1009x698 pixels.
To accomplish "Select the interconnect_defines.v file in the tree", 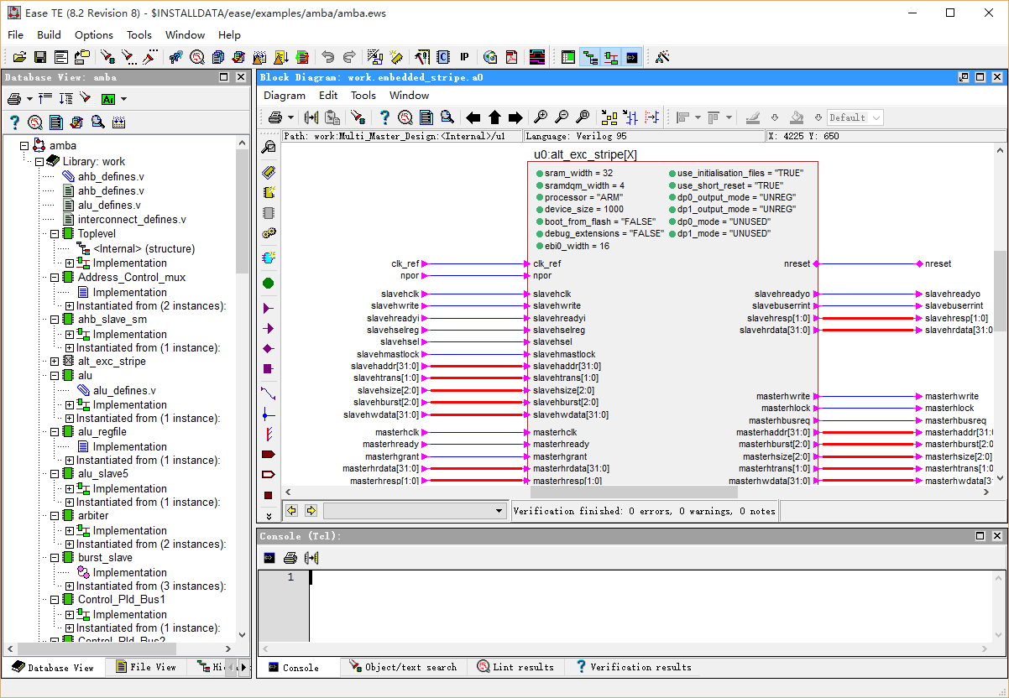I will point(132,219).
